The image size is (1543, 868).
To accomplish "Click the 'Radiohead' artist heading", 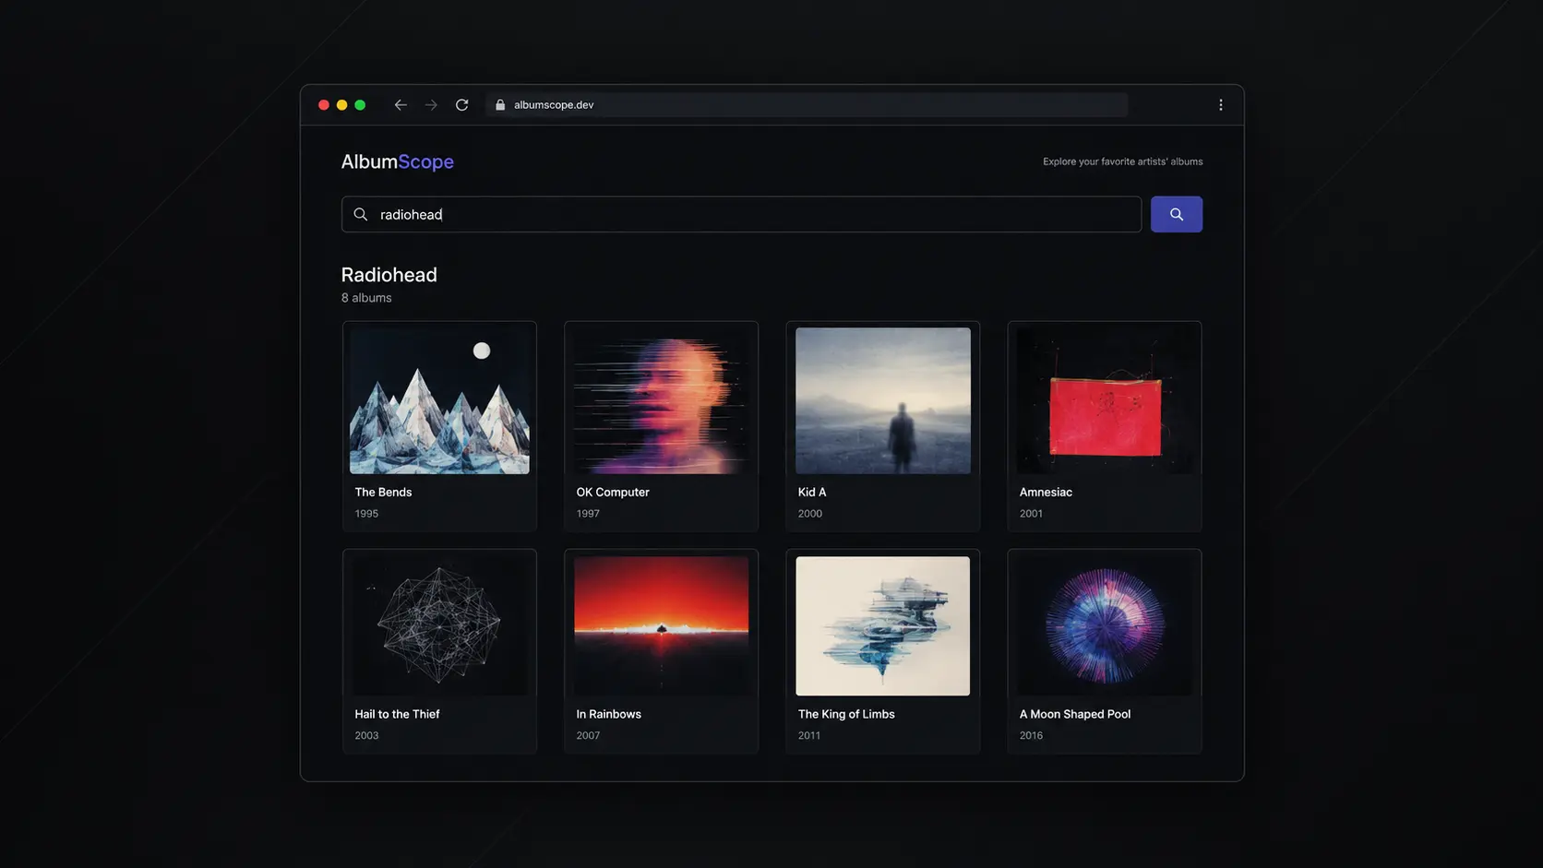I will click(389, 275).
